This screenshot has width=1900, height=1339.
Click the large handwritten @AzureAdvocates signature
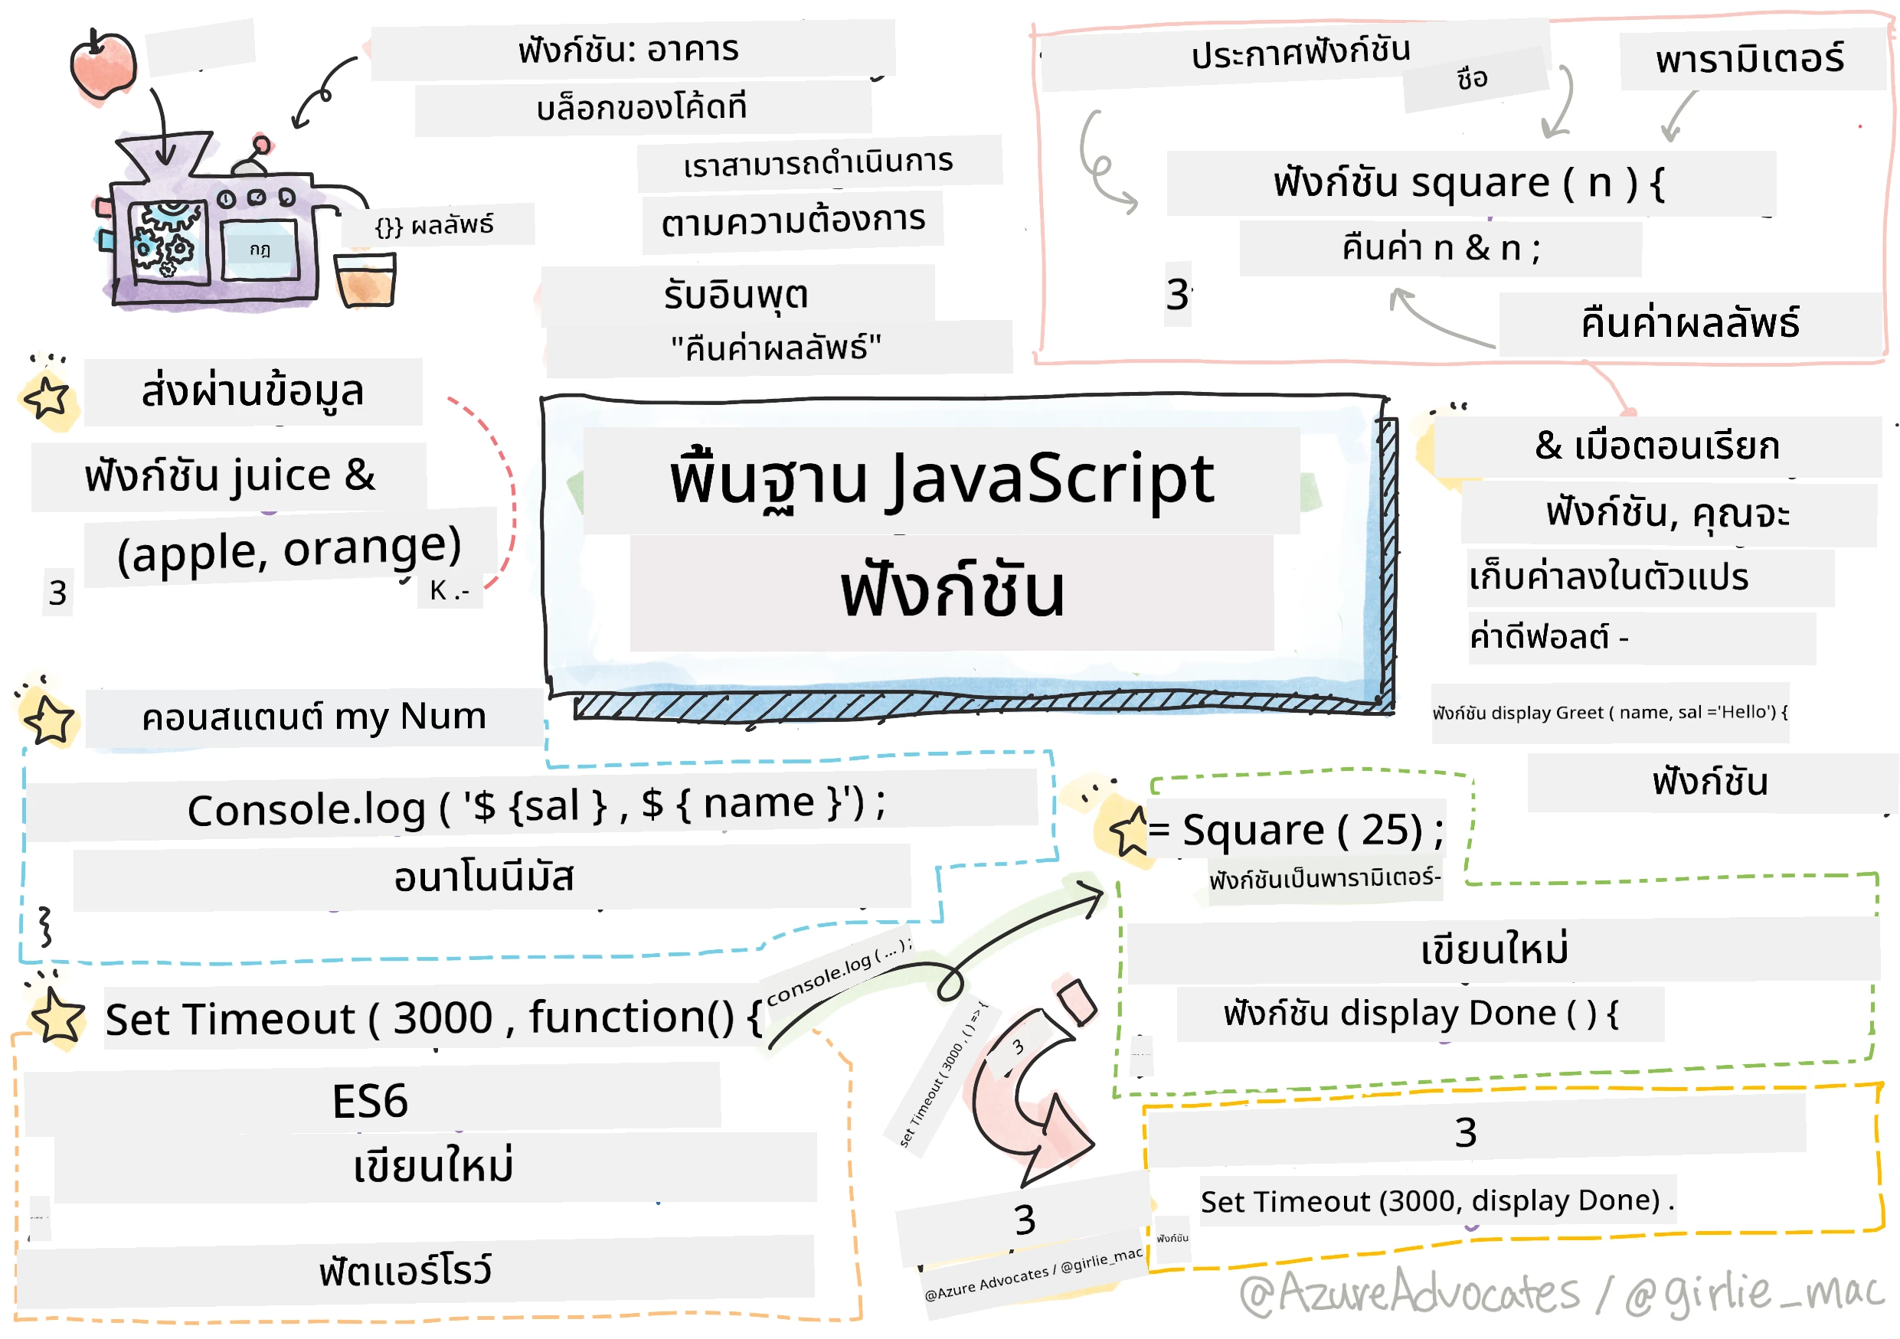[x=1564, y=1293]
